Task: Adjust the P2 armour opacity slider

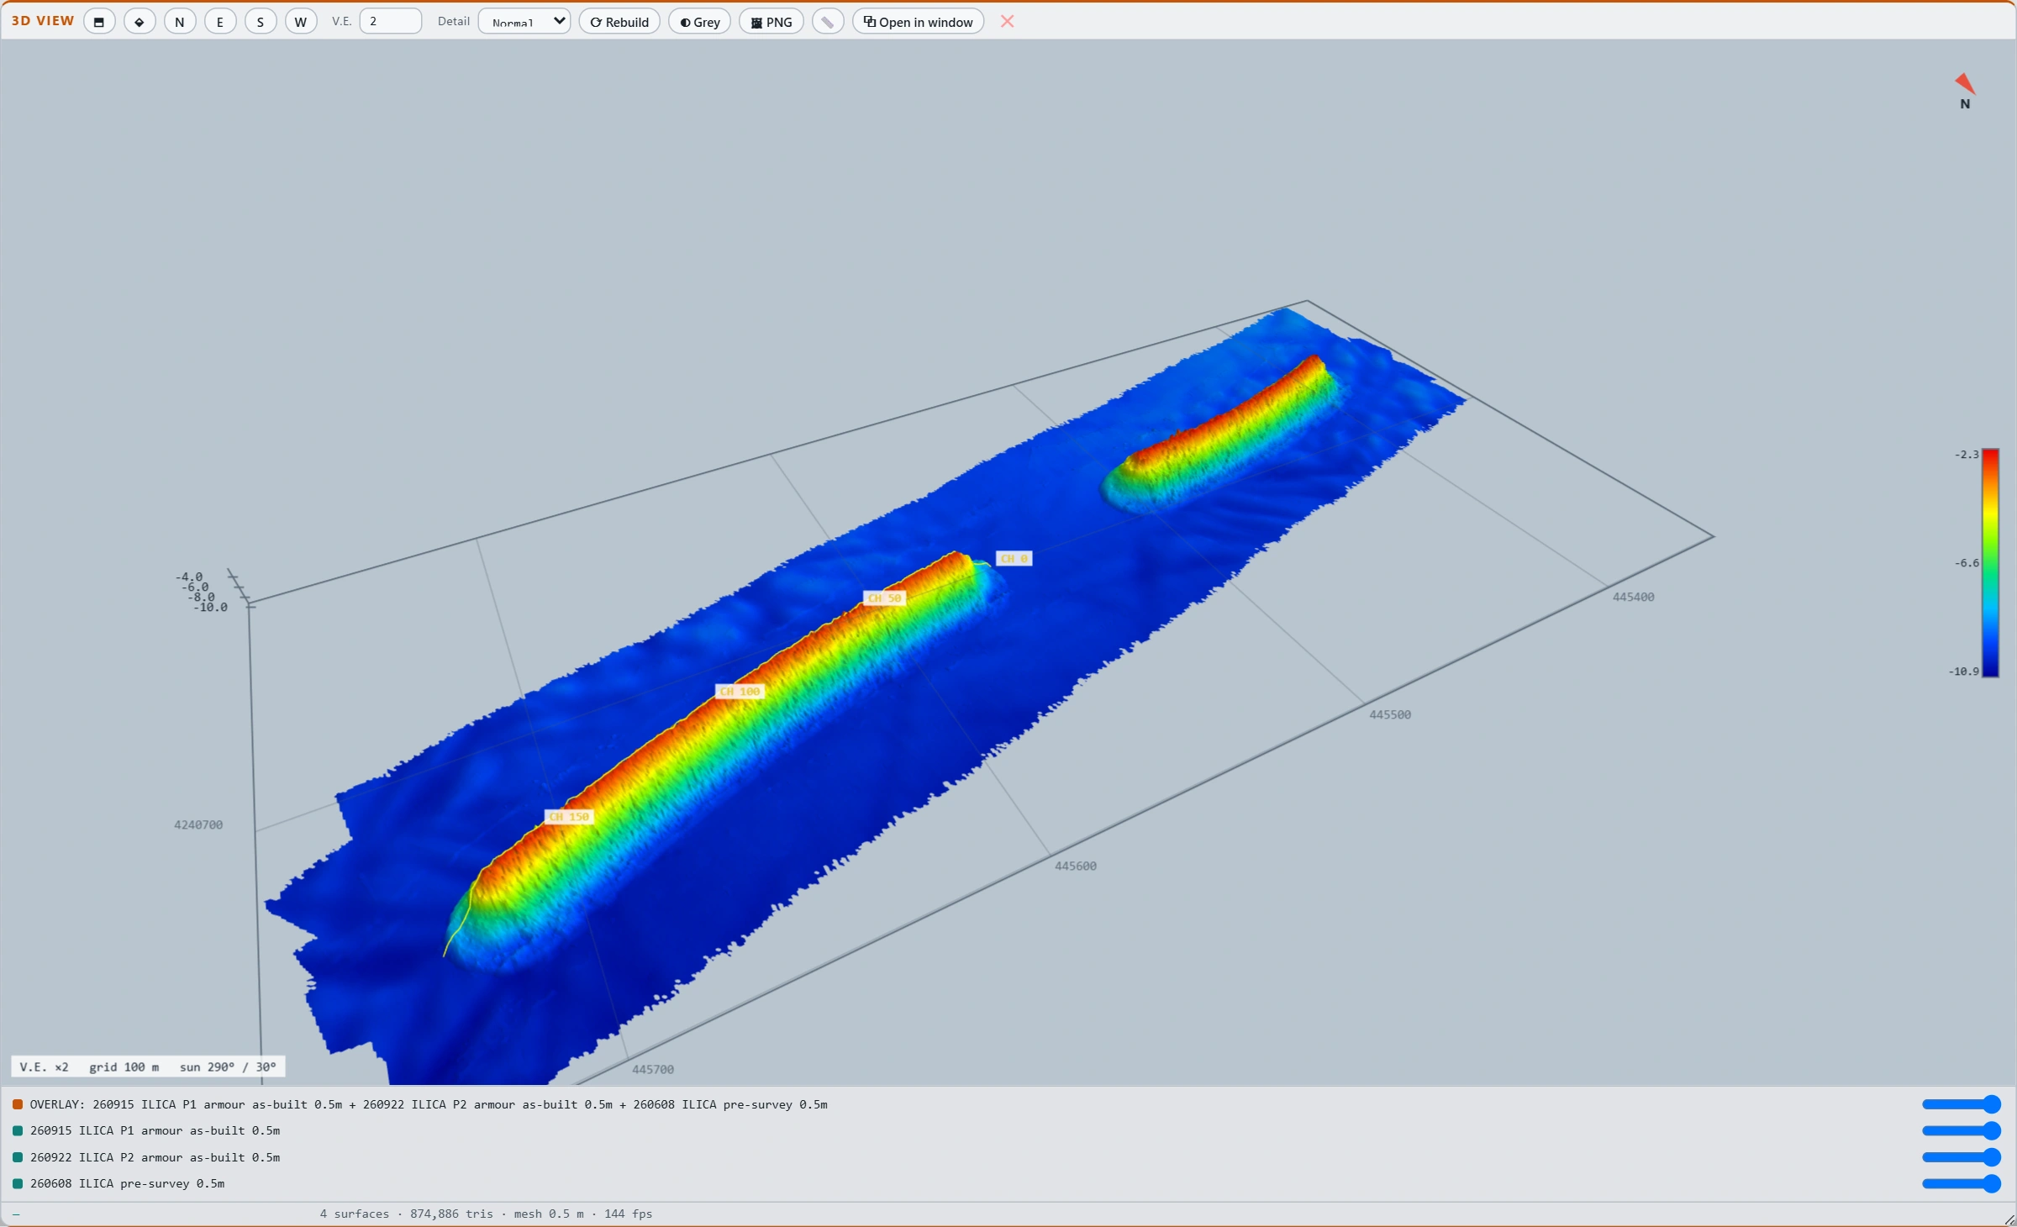Action: click(1962, 1157)
